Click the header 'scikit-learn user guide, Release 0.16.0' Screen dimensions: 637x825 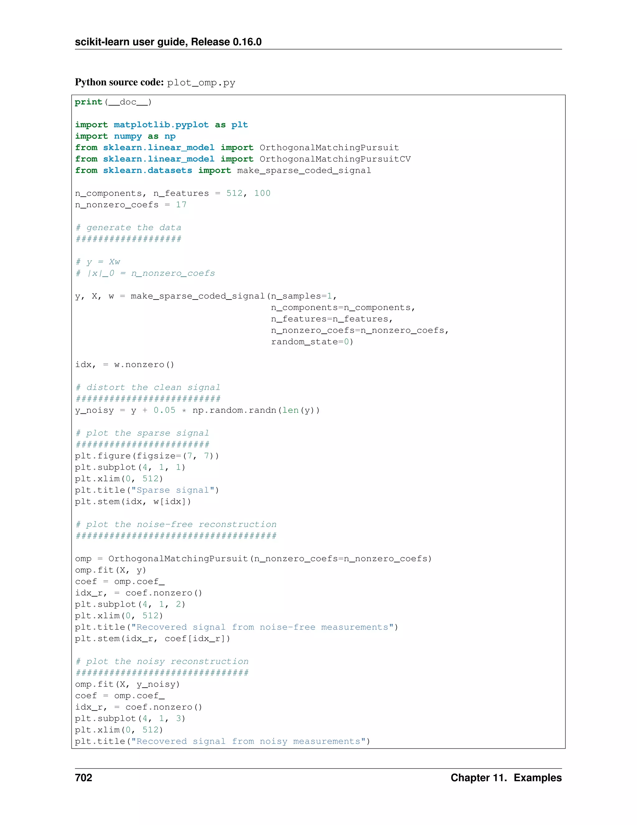coord(168,42)
